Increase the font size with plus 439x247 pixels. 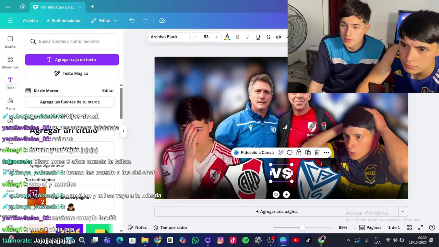pos(217,37)
